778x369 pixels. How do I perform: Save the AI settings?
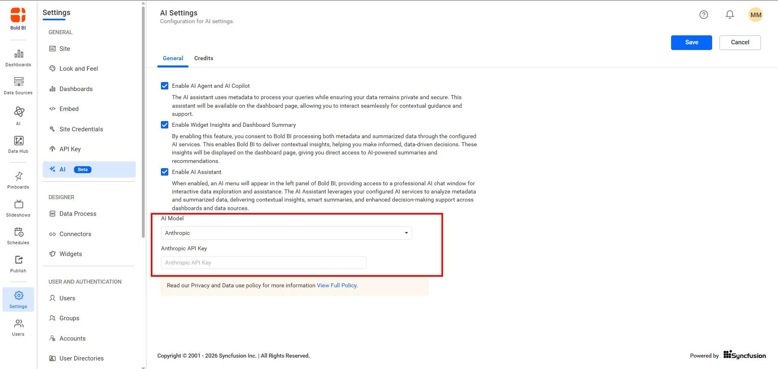click(691, 43)
